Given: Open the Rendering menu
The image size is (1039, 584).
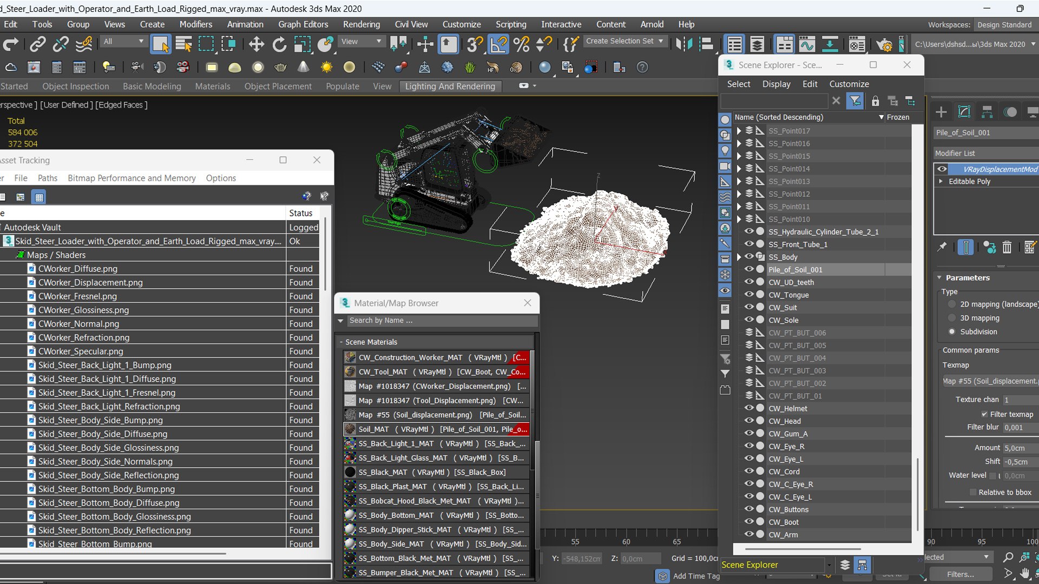Looking at the screenshot, I should 361,24.
